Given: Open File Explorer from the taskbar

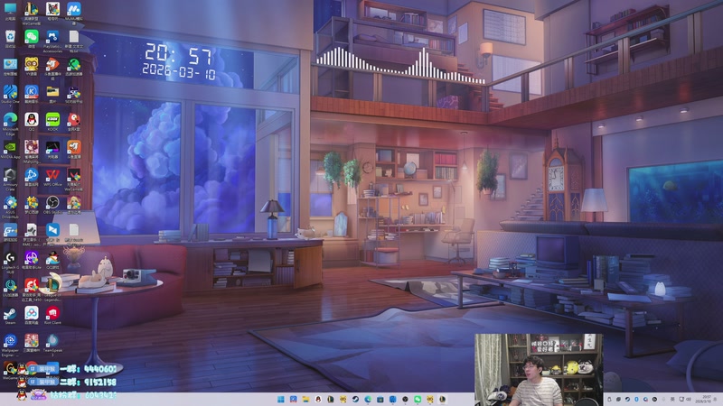Looking at the screenshot, I should [x=305, y=399].
